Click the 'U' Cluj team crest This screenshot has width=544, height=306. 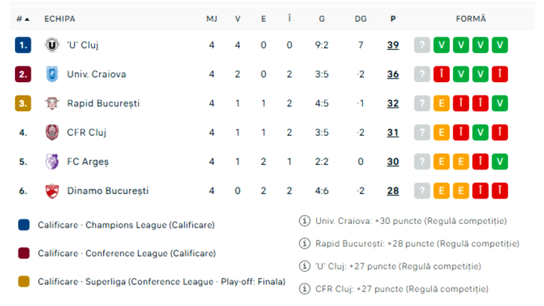[52, 46]
